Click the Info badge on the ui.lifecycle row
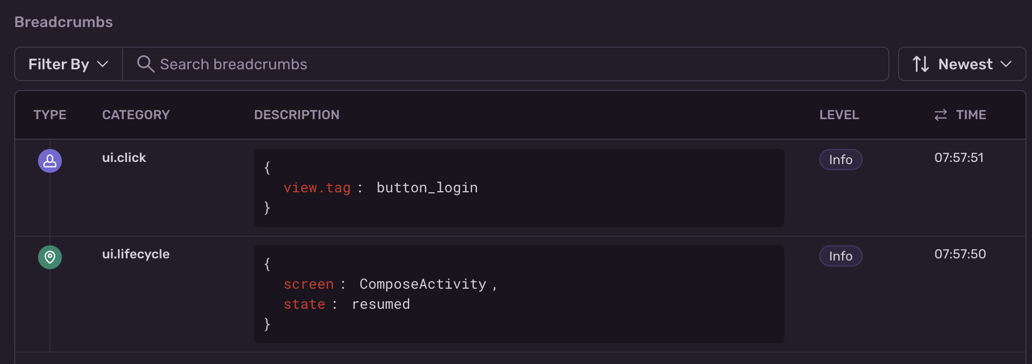The height and width of the screenshot is (364, 1032). click(x=840, y=256)
